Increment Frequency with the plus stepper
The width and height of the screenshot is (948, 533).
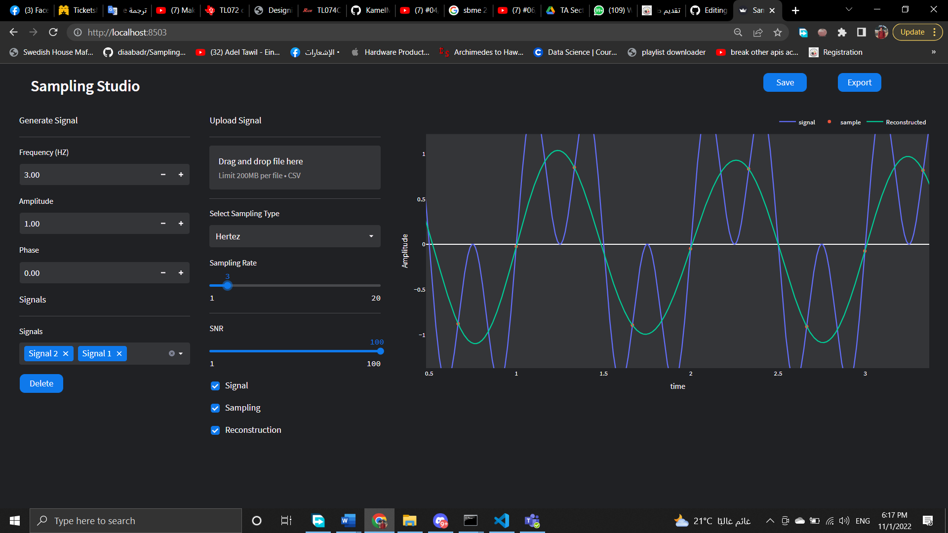coord(181,175)
